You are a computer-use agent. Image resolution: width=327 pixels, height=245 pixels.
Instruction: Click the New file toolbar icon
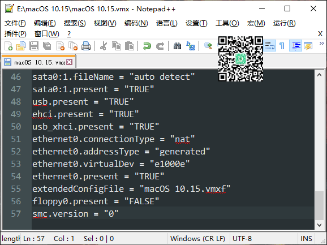pyautogui.click(x=8, y=46)
